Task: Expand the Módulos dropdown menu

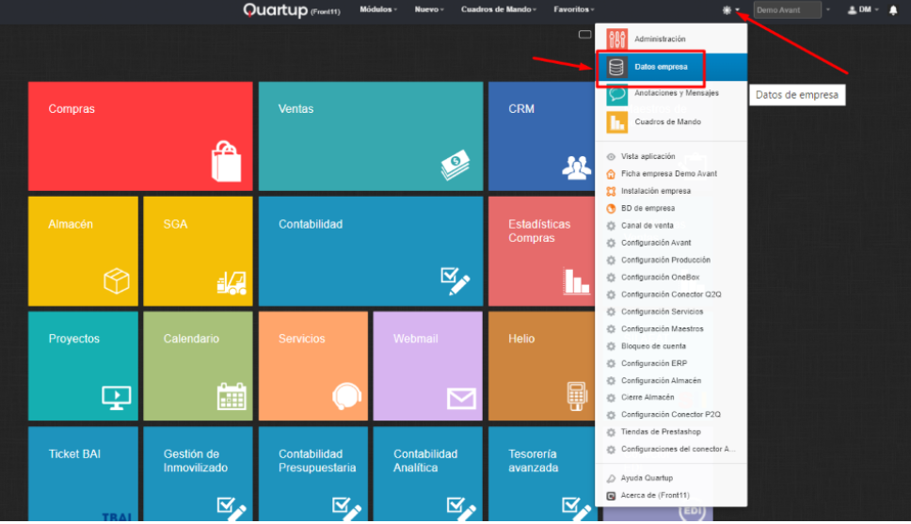Action: coord(378,9)
